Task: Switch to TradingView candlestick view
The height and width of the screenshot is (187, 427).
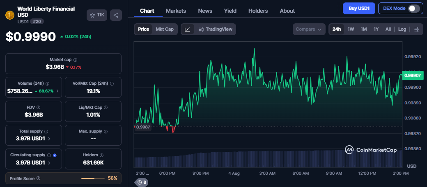Action: [216, 29]
